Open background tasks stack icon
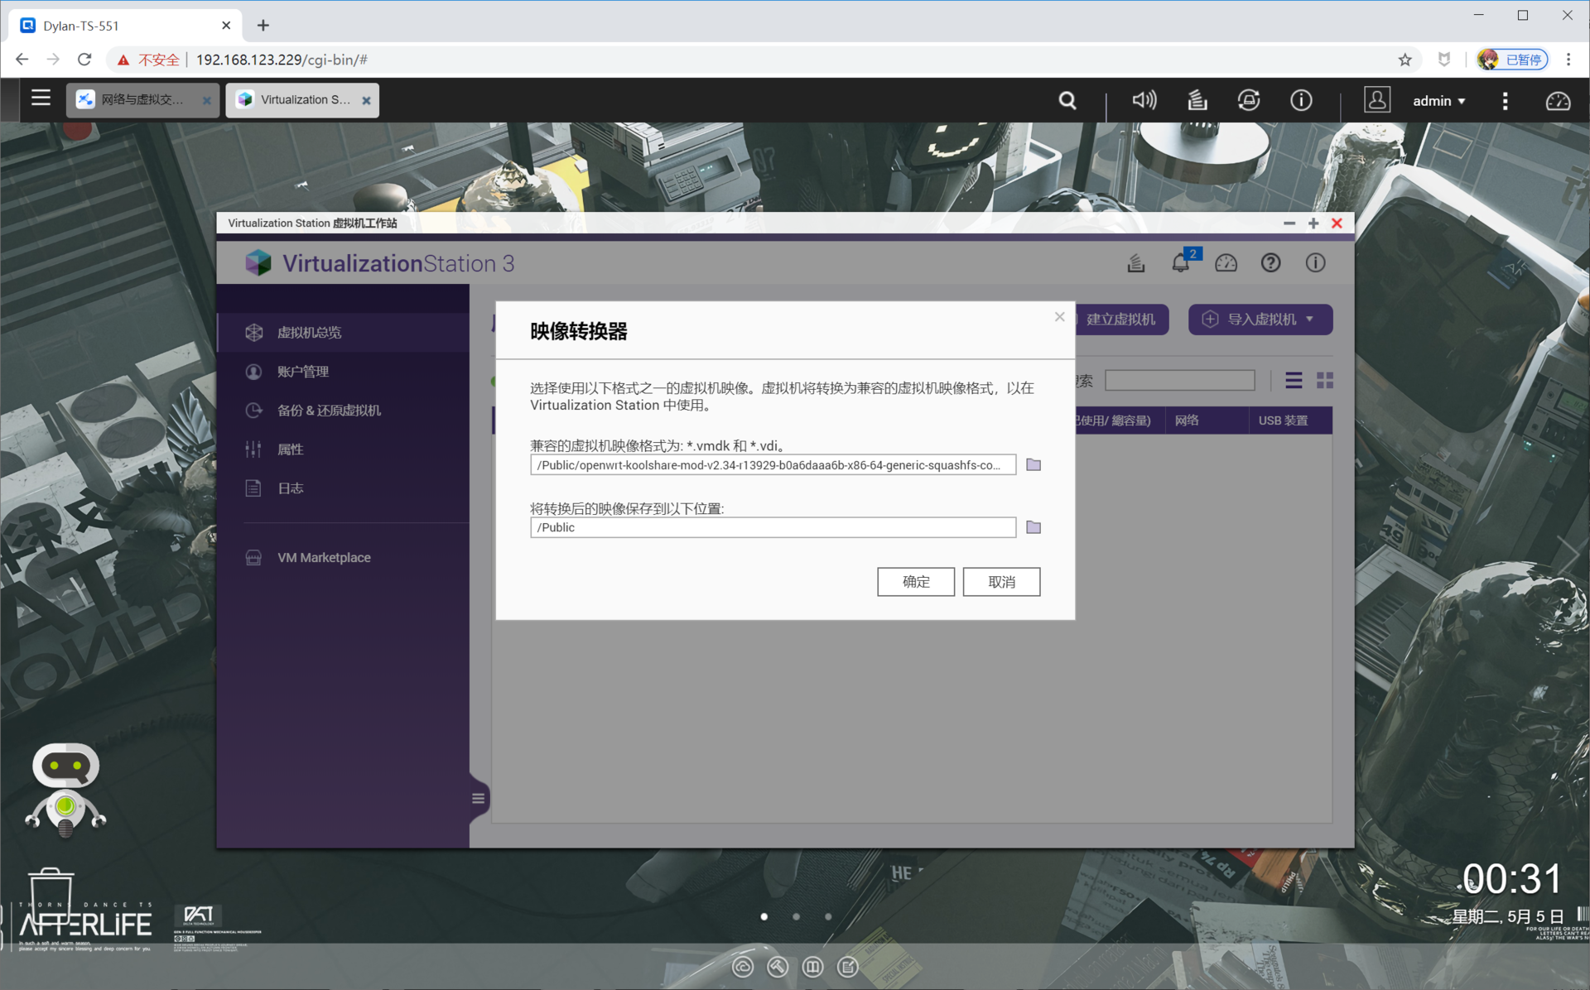 (x=1197, y=101)
